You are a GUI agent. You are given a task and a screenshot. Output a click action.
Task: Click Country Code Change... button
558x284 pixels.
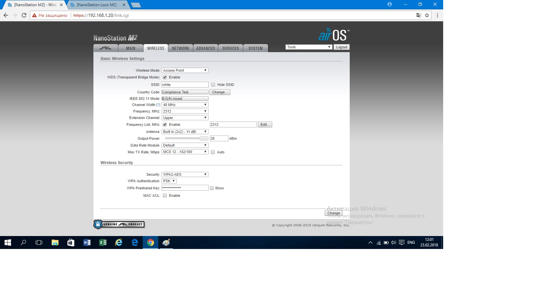coord(220,92)
